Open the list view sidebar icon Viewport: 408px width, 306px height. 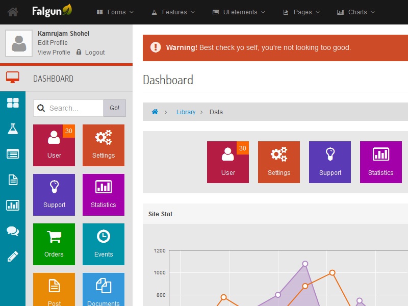click(13, 154)
